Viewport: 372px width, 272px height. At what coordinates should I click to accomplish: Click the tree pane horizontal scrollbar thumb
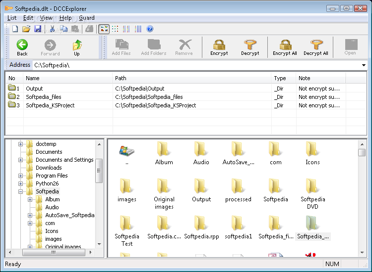pos(54,252)
